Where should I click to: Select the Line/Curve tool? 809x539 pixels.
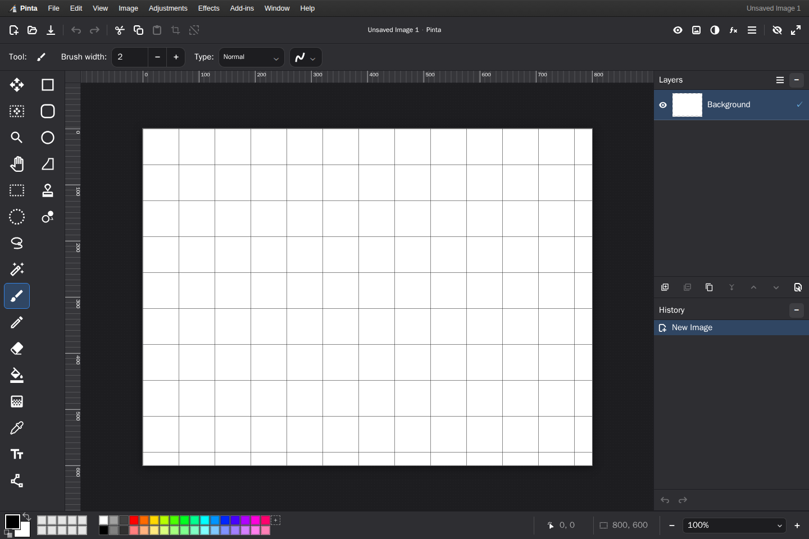coord(17,481)
